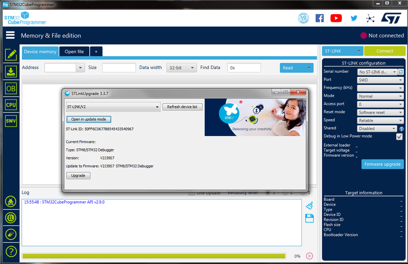Open the Mode Normal dropdown

[380, 96]
